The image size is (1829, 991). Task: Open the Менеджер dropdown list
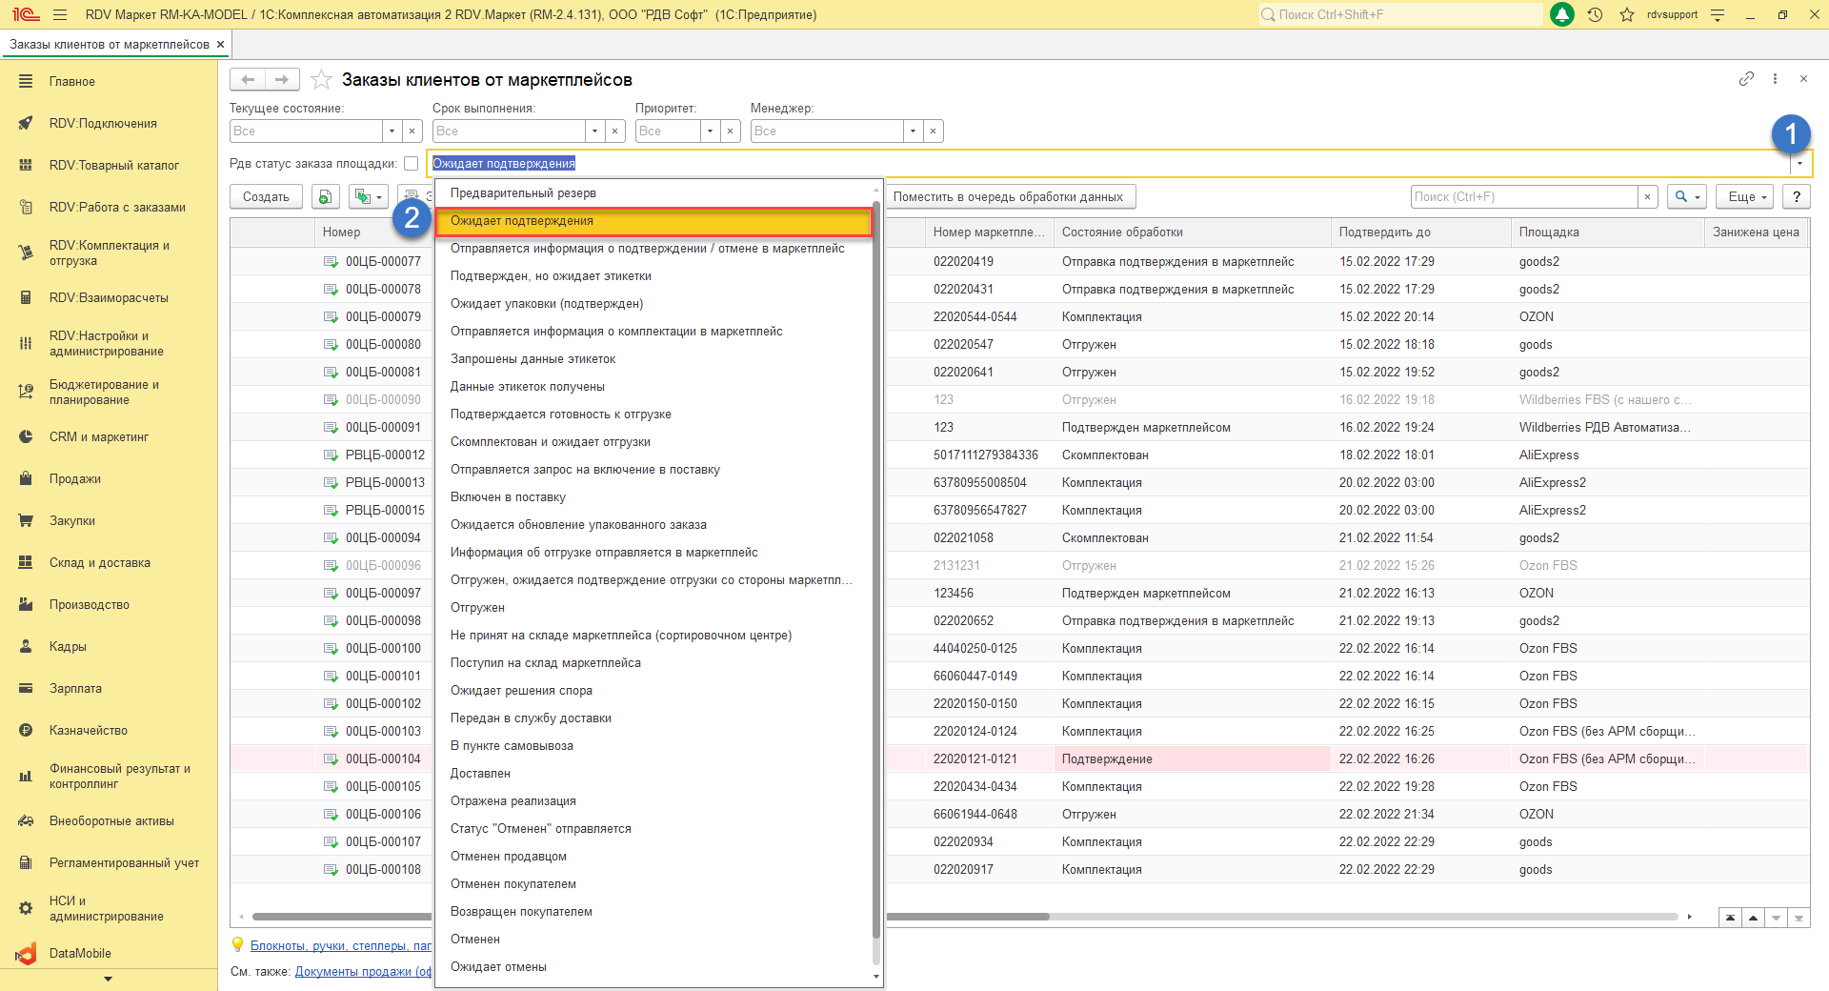(913, 131)
